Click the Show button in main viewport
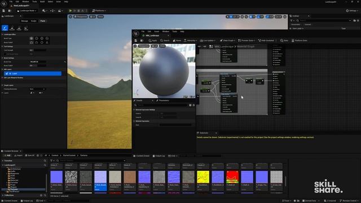This screenshot has width=361, height=203. click(100, 17)
